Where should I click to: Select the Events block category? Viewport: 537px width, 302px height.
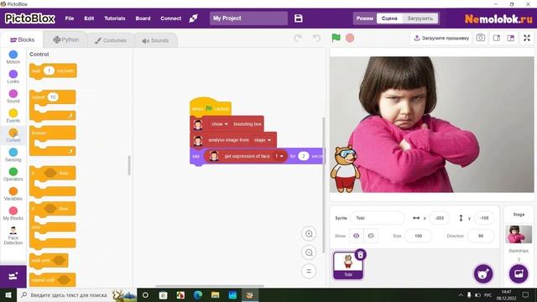(x=13, y=116)
